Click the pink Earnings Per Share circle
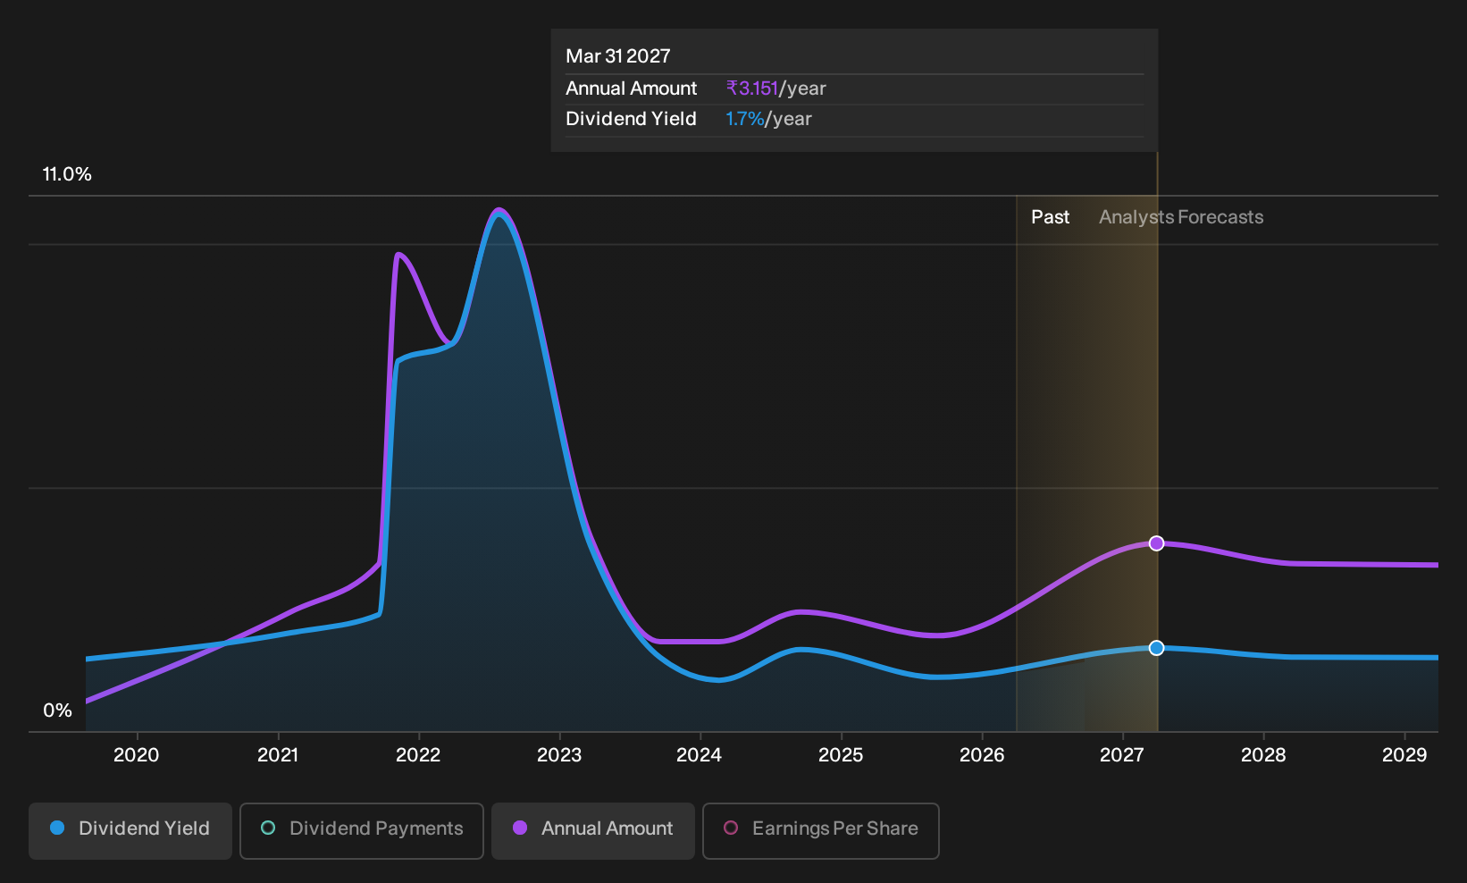This screenshot has width=1467, height=883. [731, 828]
